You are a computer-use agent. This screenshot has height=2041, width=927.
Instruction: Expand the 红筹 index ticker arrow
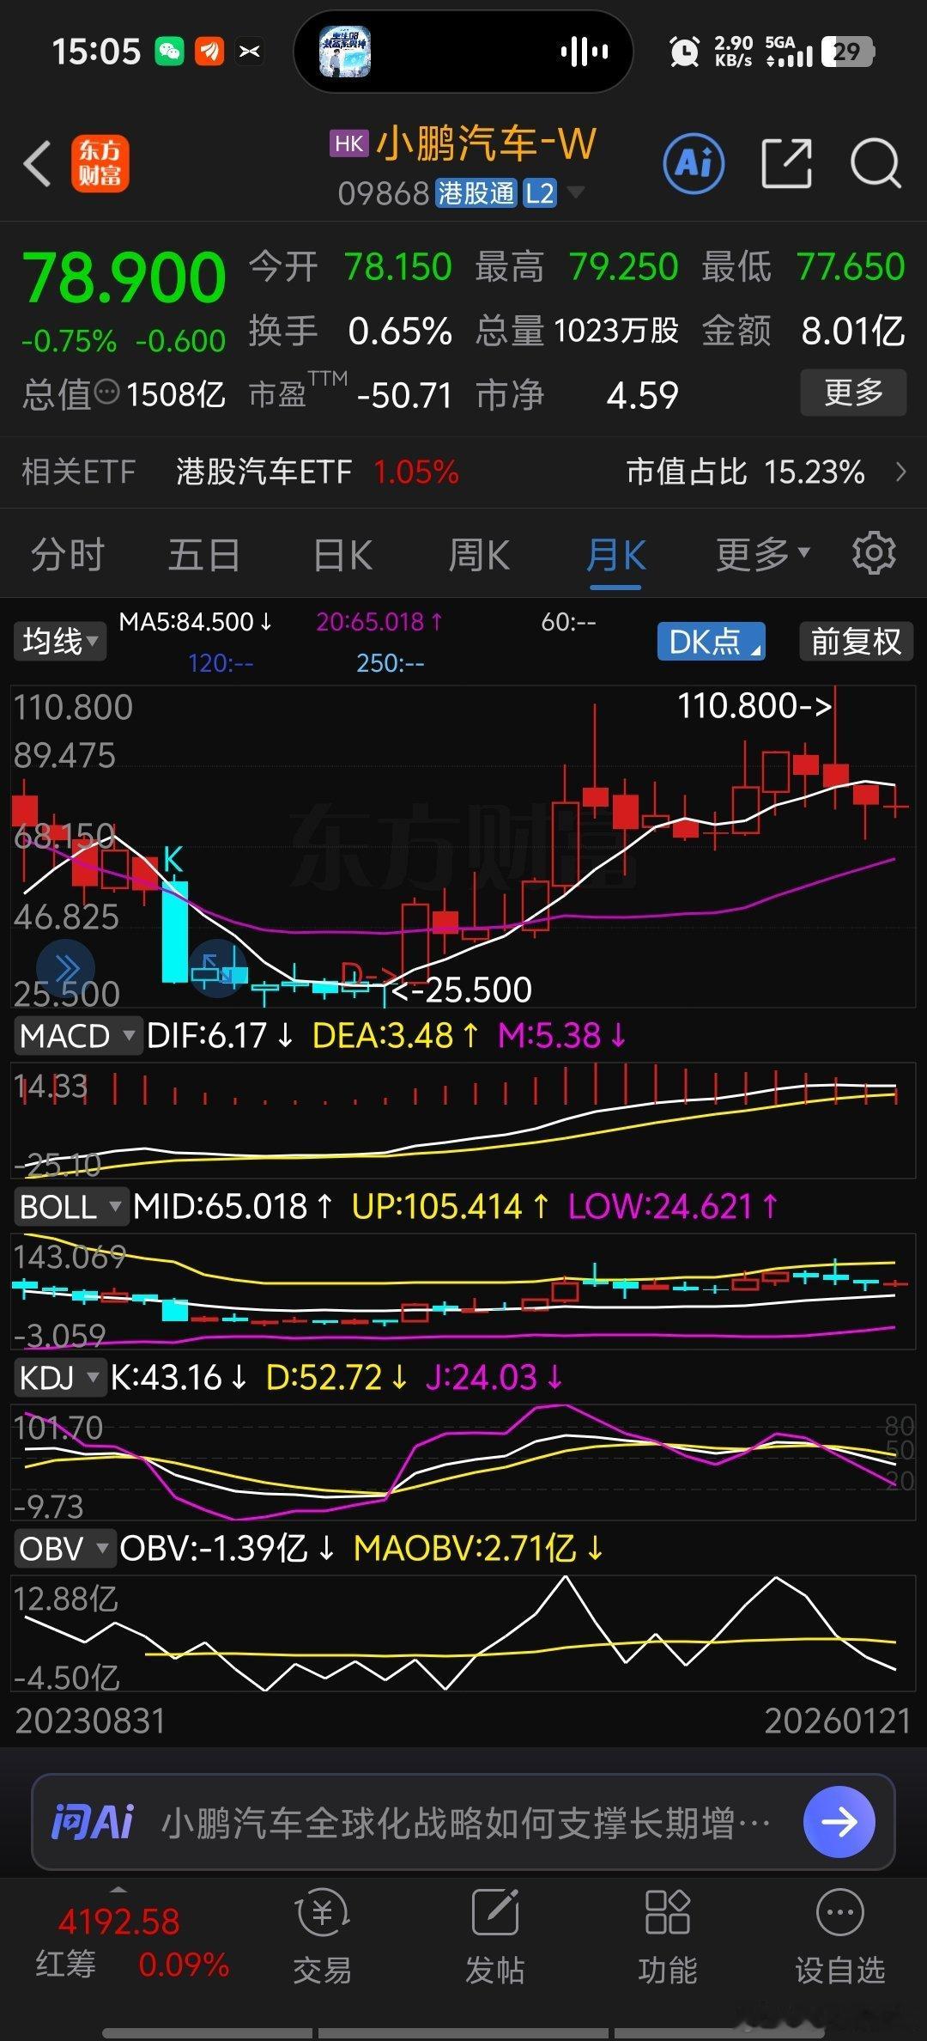(x=118, y=1890)
